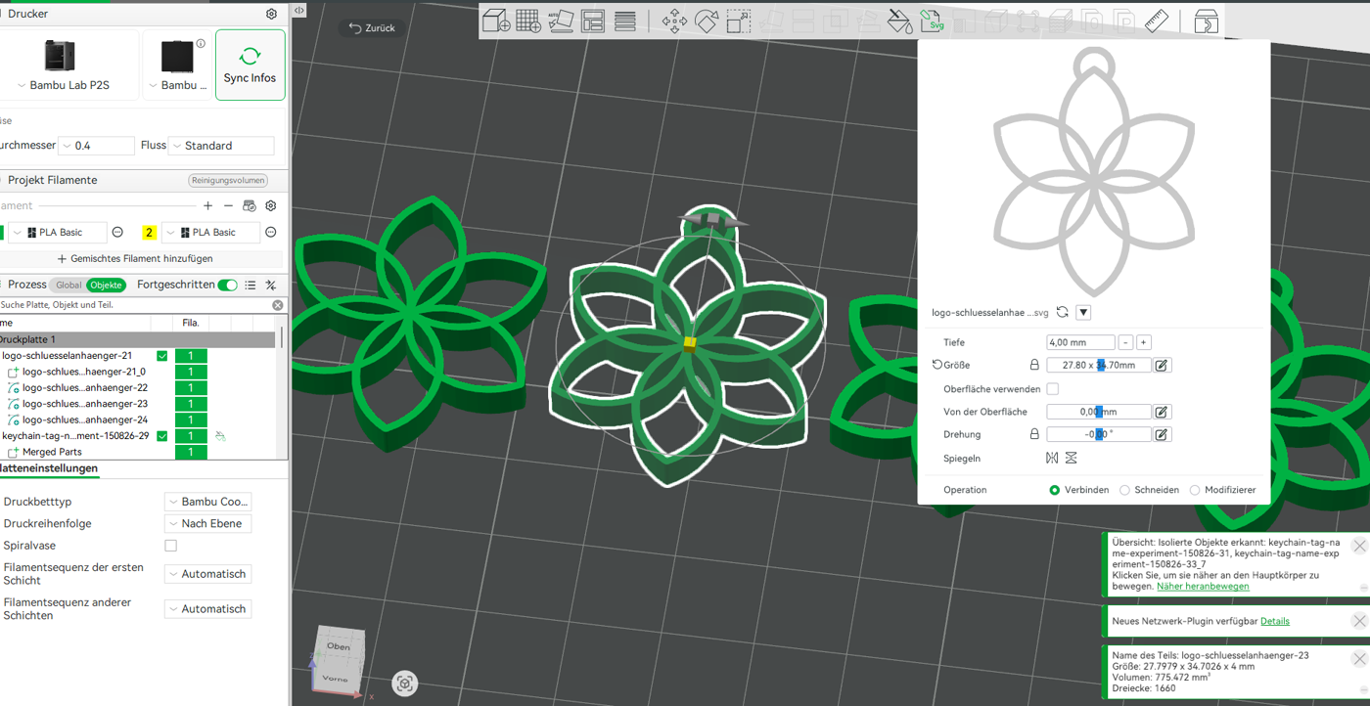The width and height of the screenshot is (1370, 706).
Task: Open the Fluss Standard dropdown
Action: click(222, 146)
